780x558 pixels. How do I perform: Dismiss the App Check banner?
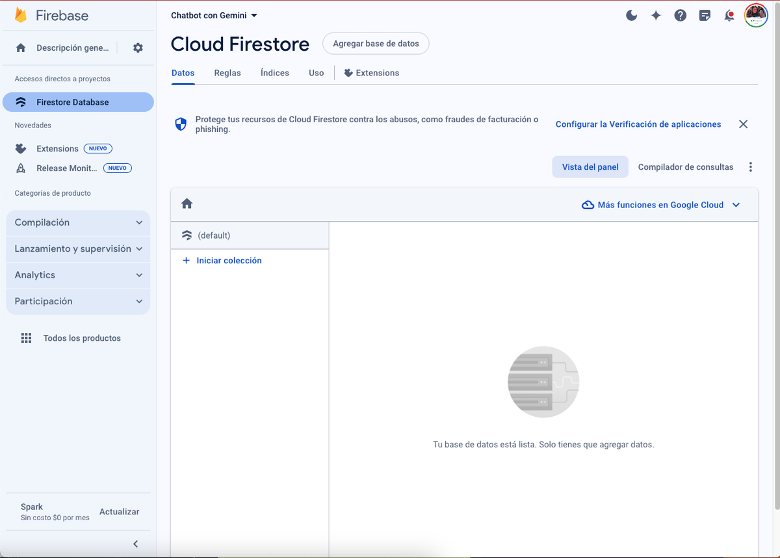[744, 124]
